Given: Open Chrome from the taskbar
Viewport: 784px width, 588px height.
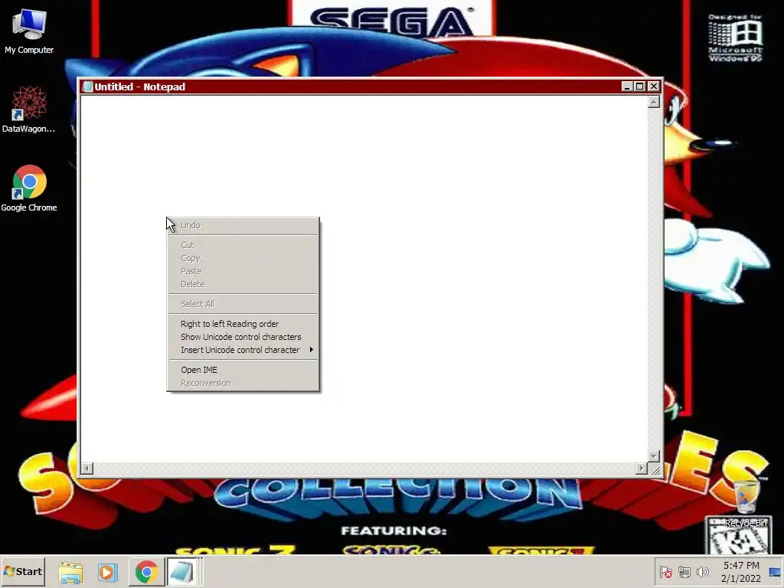Looking at the screenshot, I should tap(146, 572).
